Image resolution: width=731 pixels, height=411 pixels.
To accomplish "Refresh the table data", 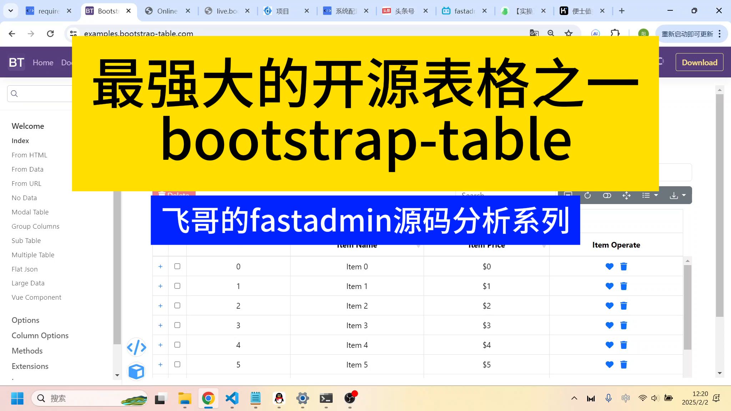I will coord(587,195).
